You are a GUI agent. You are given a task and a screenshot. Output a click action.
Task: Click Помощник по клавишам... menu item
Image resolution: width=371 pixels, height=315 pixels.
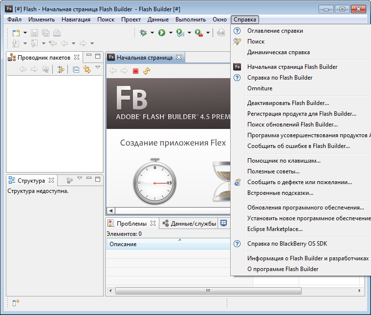pos(284,161)
